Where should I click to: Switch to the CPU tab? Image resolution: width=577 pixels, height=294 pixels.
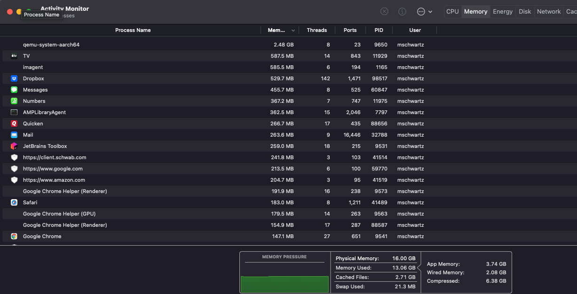point(452,11)
